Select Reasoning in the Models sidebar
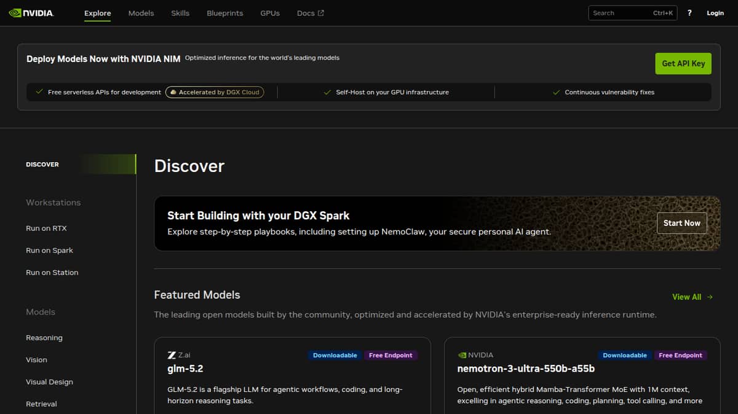738x414 pixels. (44, 338)
